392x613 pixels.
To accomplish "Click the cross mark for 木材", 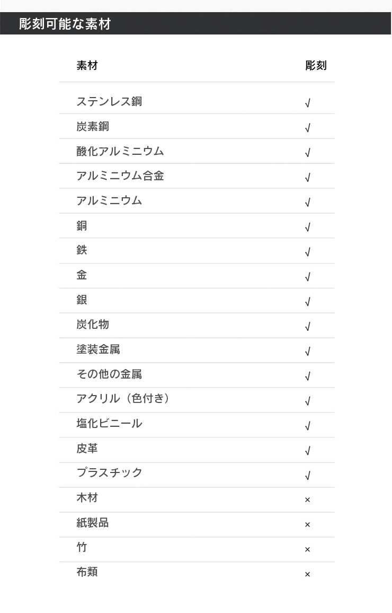I will (x=307, y=500).
